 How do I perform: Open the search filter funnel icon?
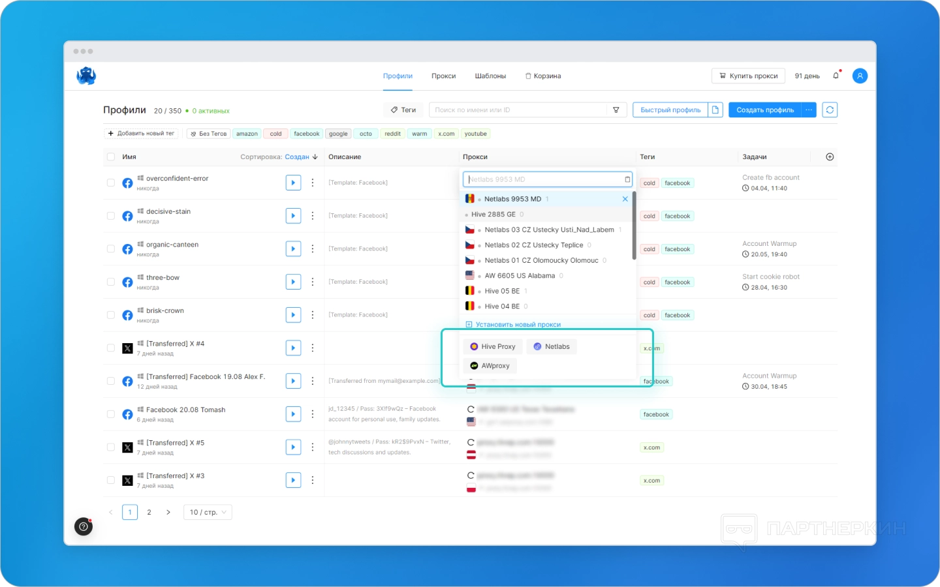click(x=616, y=110)
